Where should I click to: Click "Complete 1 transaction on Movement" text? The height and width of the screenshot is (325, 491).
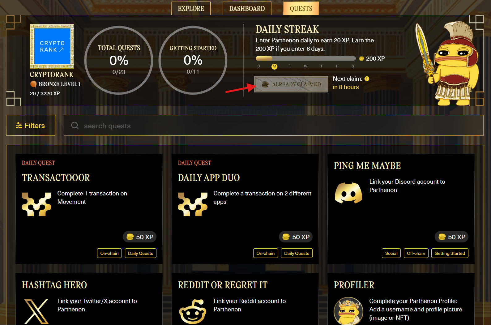tap(92, 197)
